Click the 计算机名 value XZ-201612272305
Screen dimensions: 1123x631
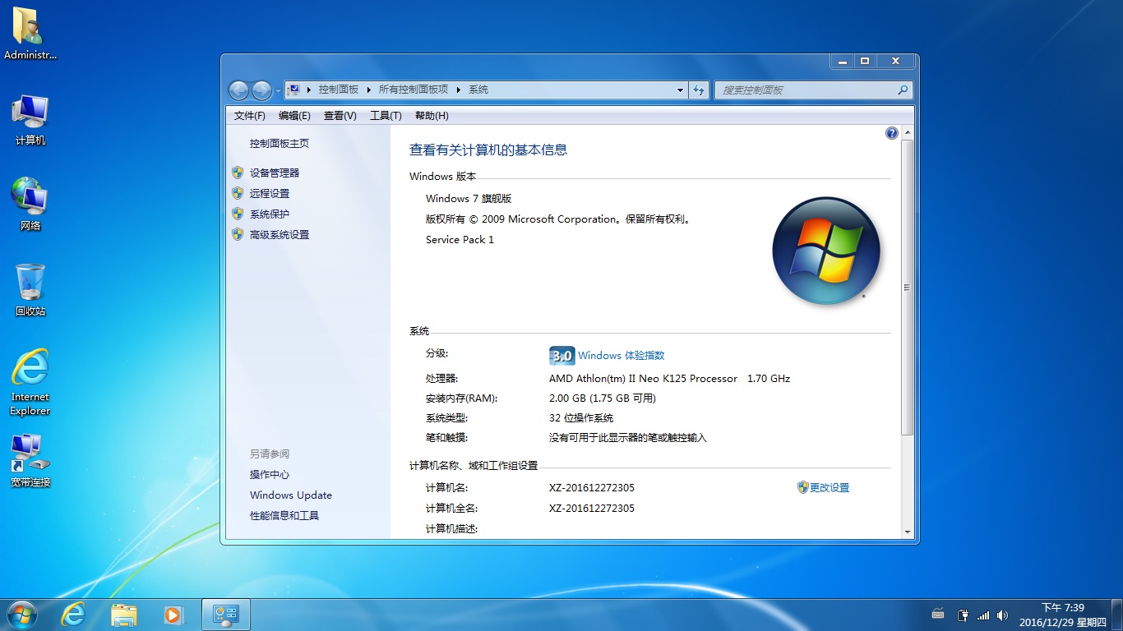[592, 488]
